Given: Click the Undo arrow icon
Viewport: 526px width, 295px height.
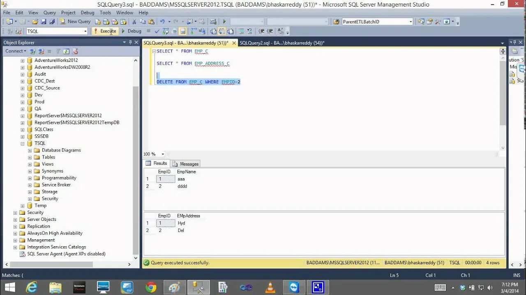Looking at the screenshot, I should [x=162, y=21].
